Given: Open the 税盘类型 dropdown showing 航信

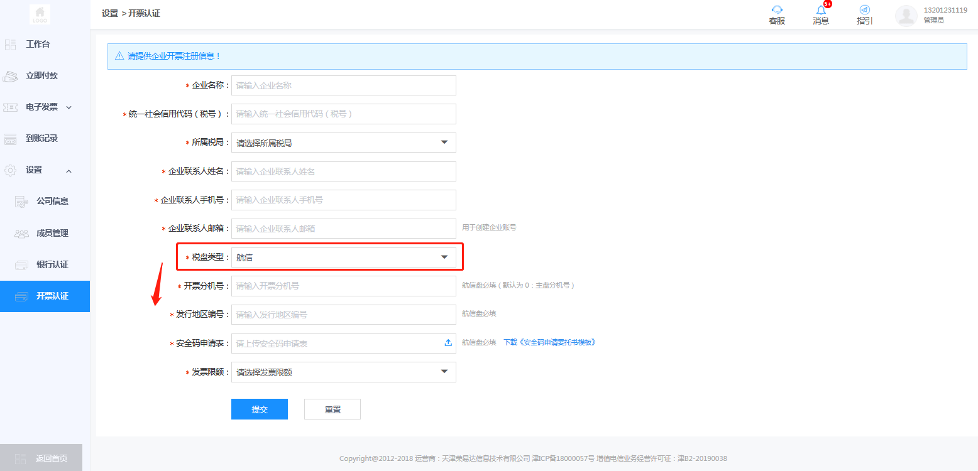Looking at the screenshot, I should pyautogui.click(x=343, y=257).
